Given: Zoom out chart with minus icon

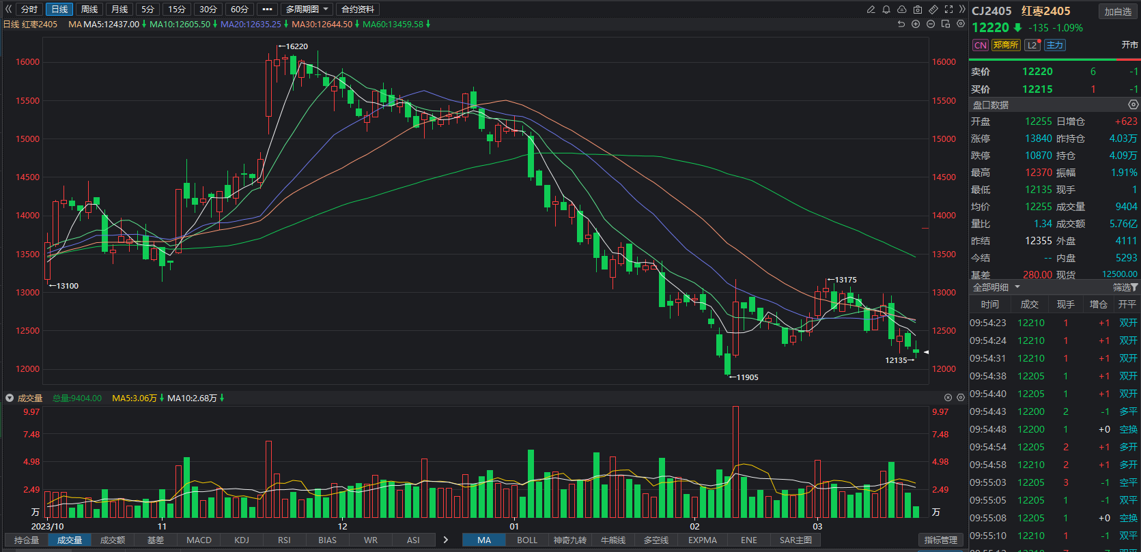Looking at the screenshot, I should (931, 24).
